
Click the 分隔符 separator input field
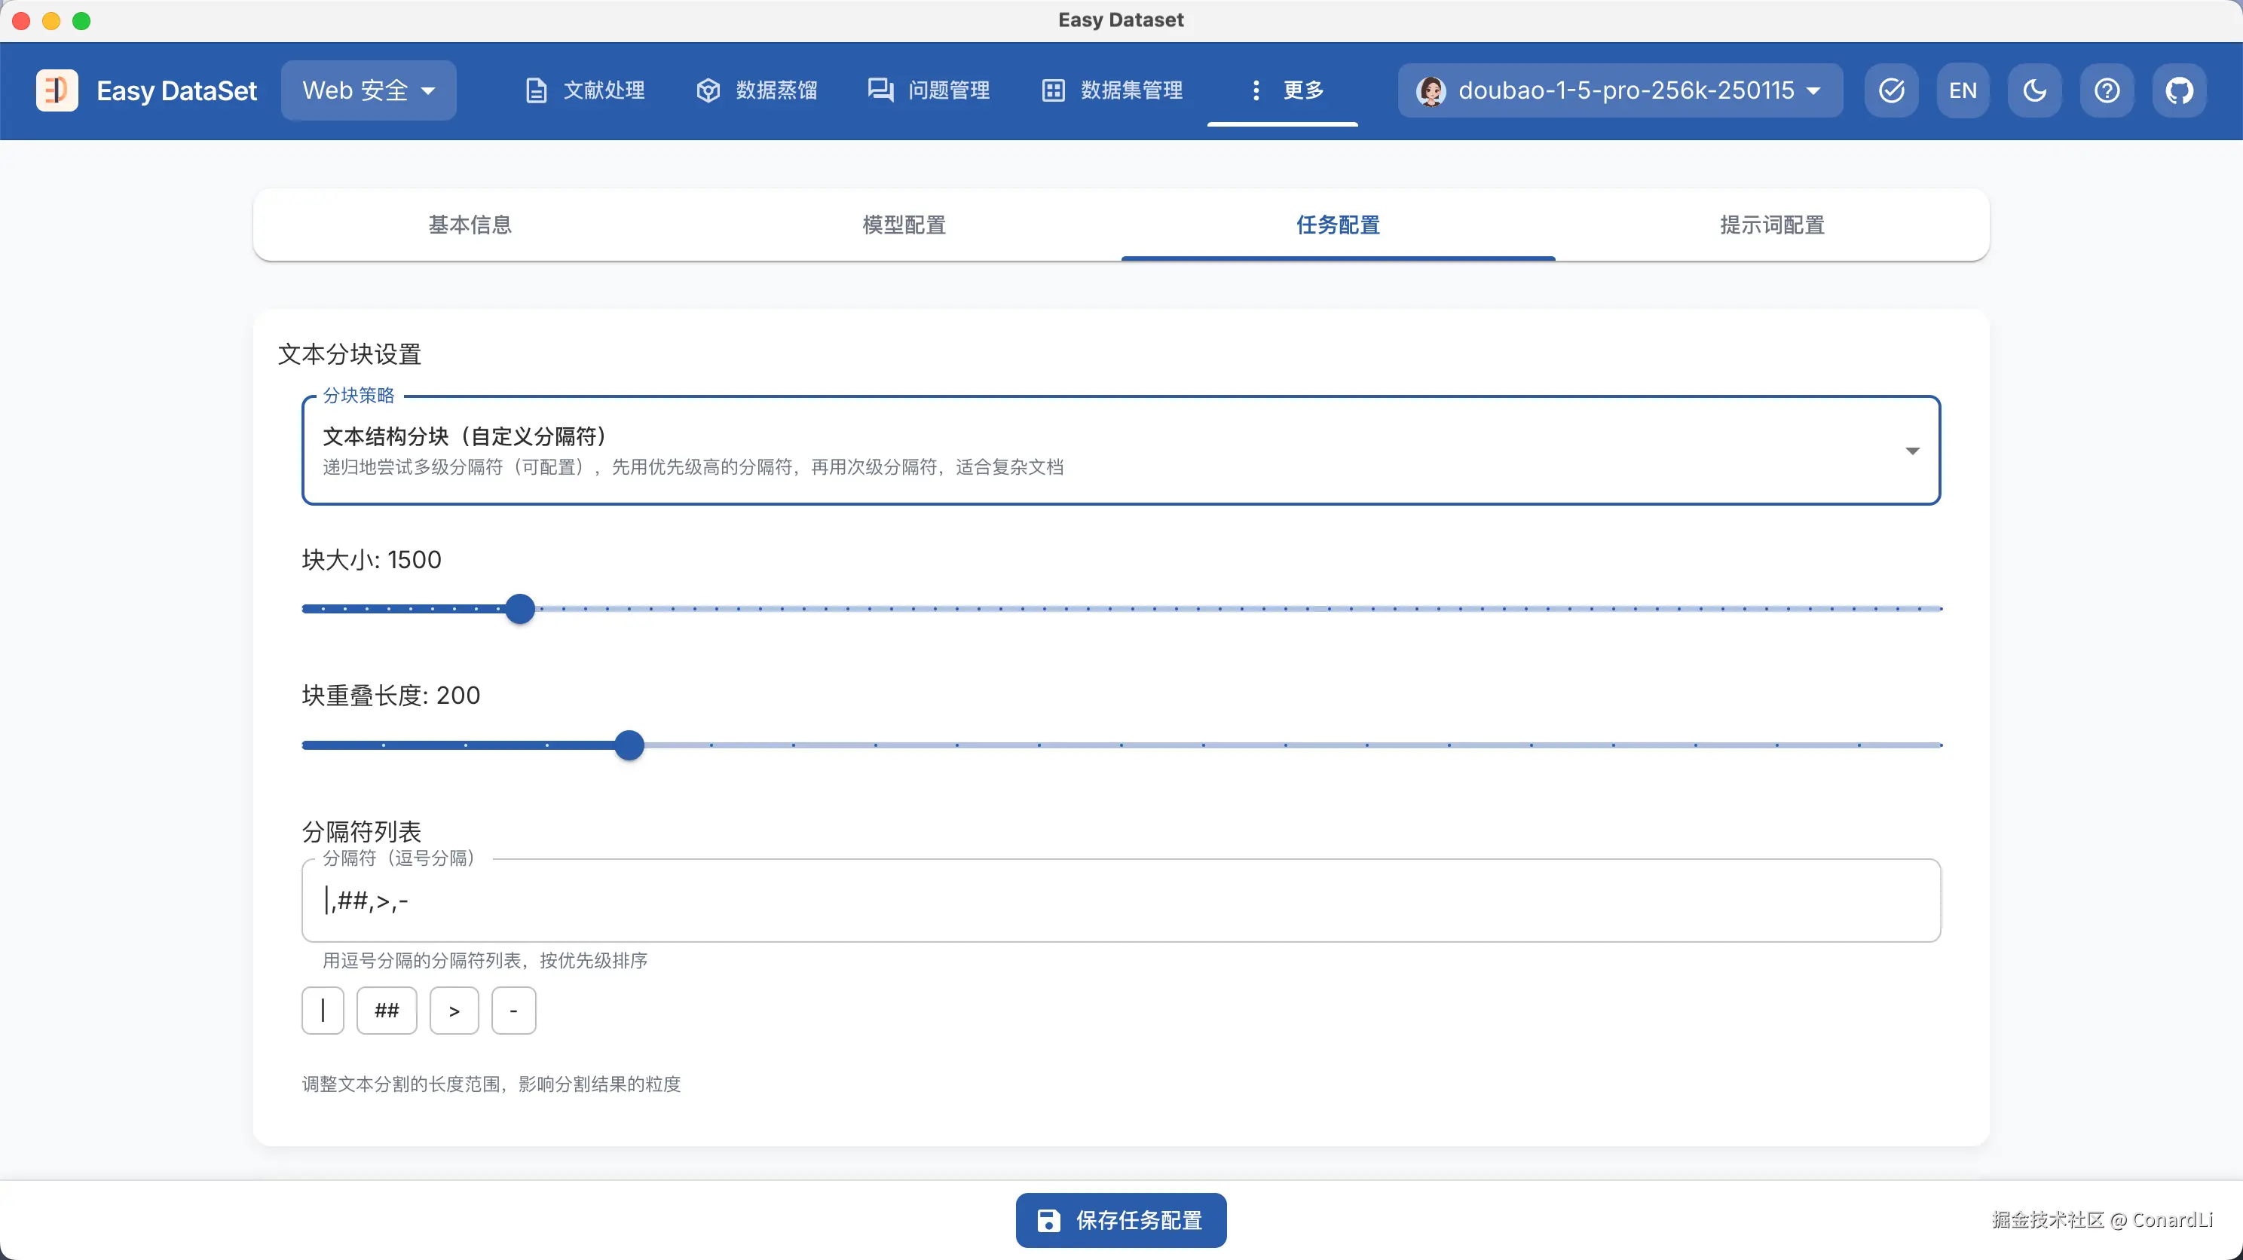pyautogui.click(x=1121, y=901)
